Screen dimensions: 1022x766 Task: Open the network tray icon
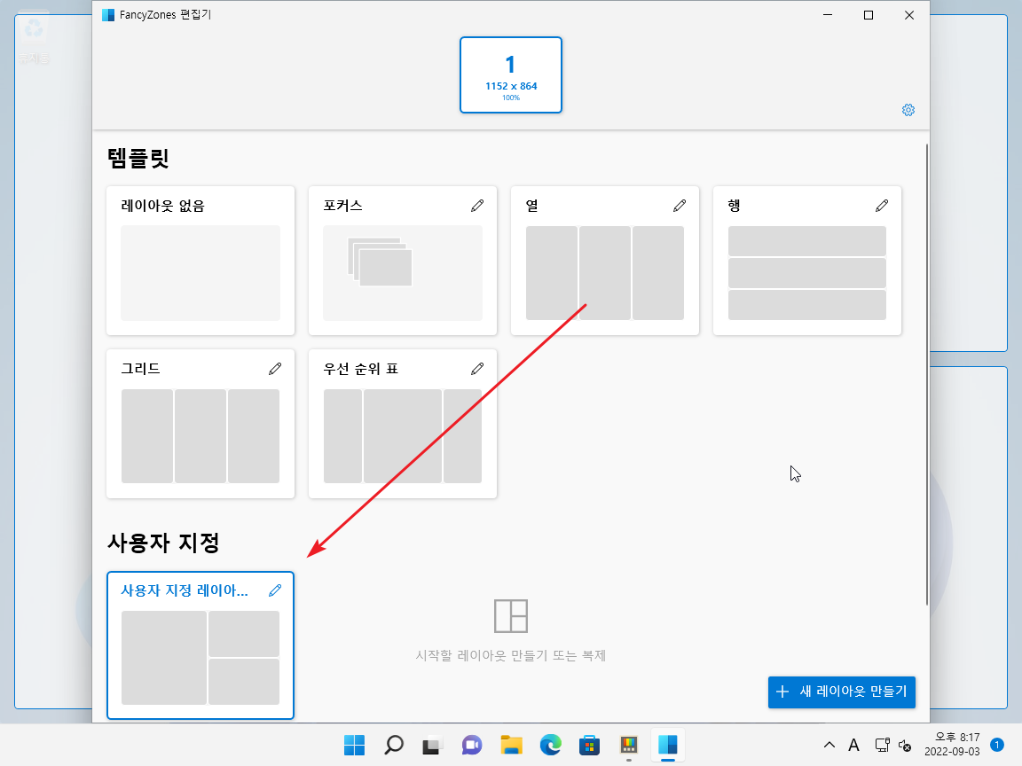click(x=882, y=745)
